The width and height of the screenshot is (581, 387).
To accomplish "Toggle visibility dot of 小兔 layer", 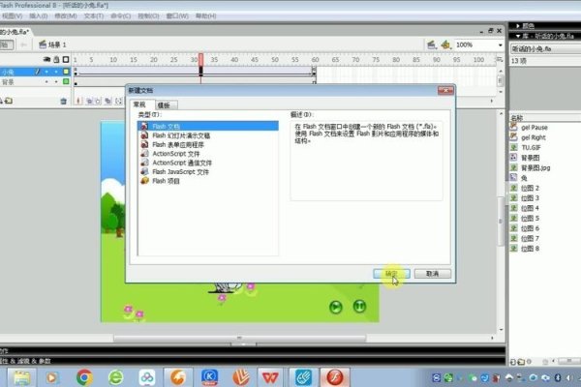I will click(x=46, y=72).
